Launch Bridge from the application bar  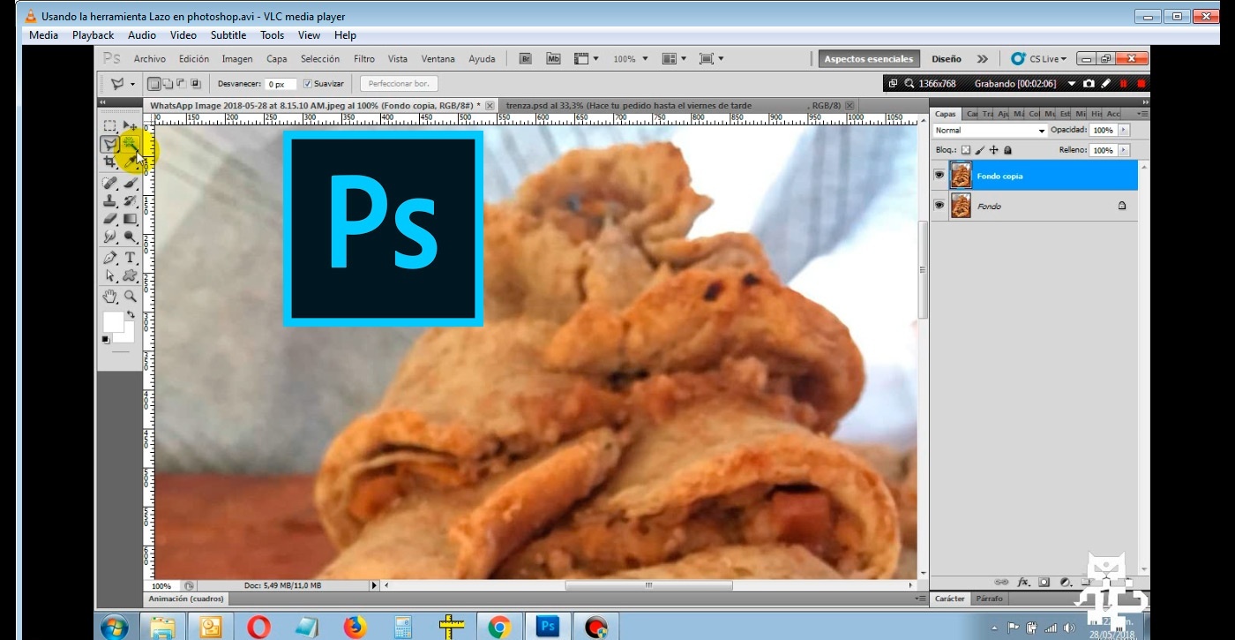pyautogui.click(x=526, y=59)
